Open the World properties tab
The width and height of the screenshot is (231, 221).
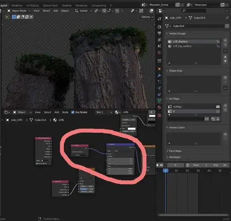(159, 53)
